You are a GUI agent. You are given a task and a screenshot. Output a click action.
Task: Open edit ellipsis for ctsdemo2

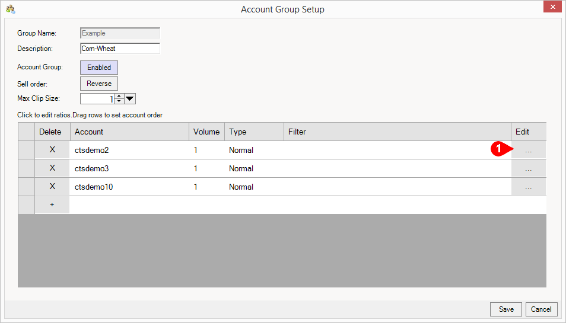[528, 151]
